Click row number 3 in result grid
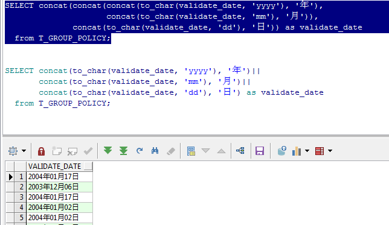The height and width of the screenshot is (225, 389). [20, 197]
